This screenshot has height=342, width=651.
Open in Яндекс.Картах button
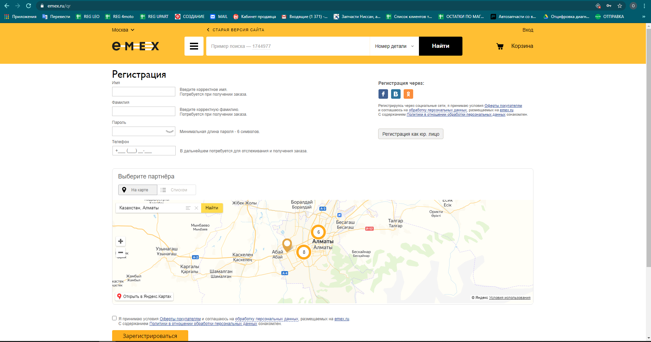pos(144,297)
